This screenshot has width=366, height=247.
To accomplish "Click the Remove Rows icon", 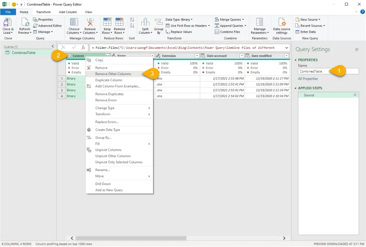I will [x=119, y=22].
